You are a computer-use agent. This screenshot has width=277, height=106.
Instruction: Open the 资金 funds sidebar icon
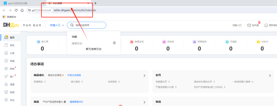(x=6, y=100)
